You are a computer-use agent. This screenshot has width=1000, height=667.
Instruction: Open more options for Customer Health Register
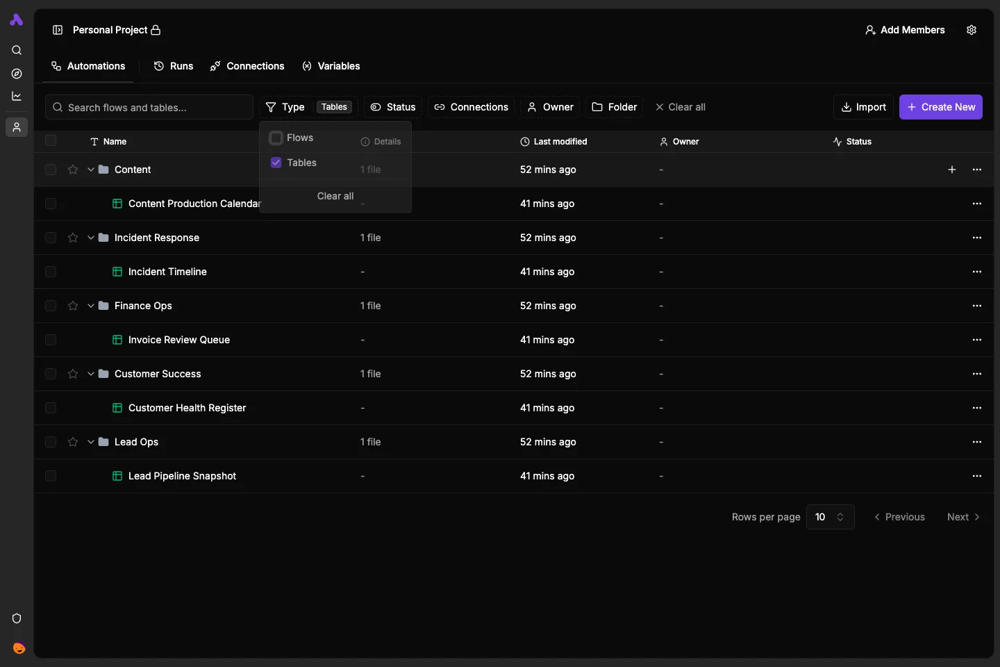977,408
